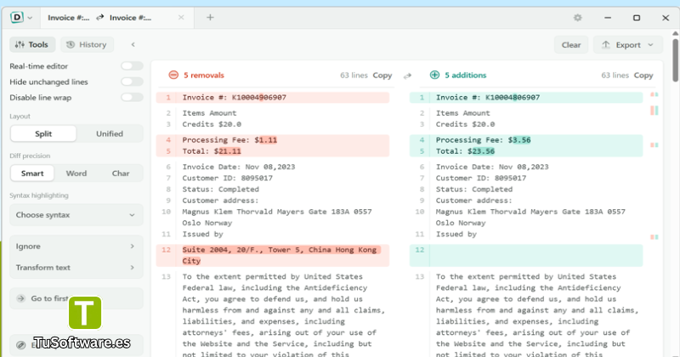
Task: Click the left Invoice tab title
Action: coord(69,18)
